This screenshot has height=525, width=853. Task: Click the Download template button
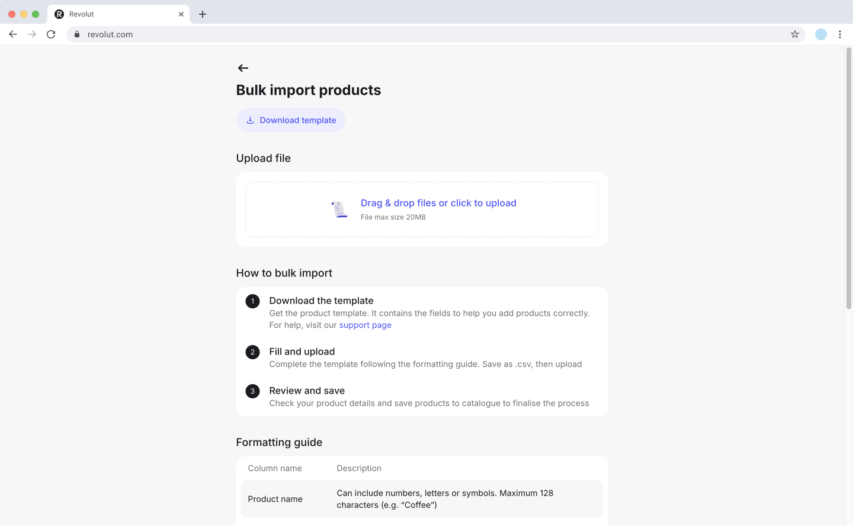[x=291, y=120]
